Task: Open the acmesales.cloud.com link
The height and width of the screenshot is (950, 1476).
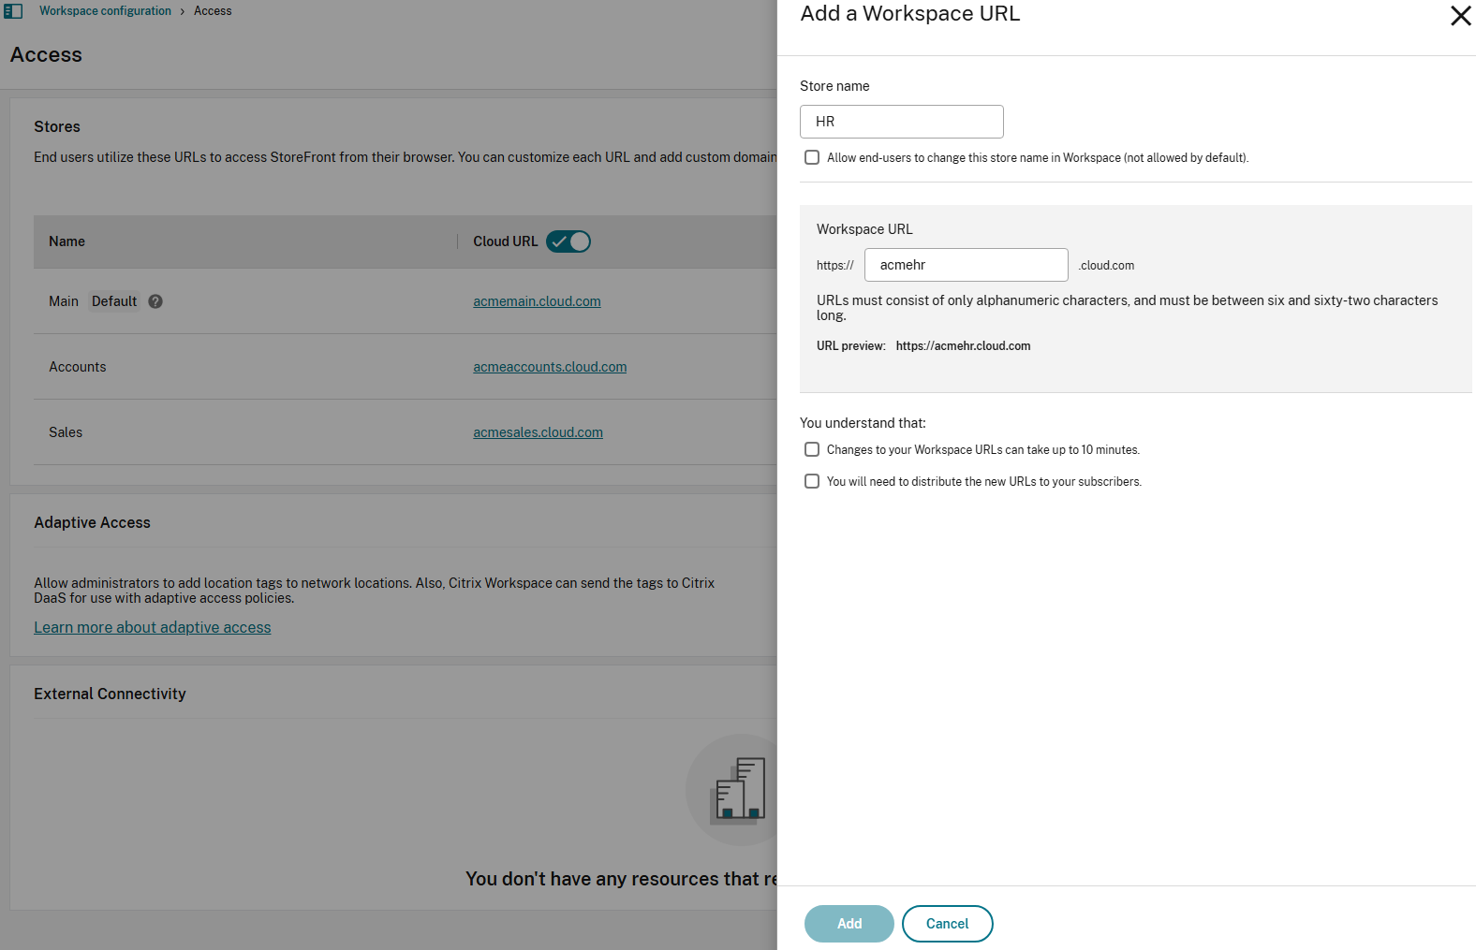Action: [x=538, y=432]
